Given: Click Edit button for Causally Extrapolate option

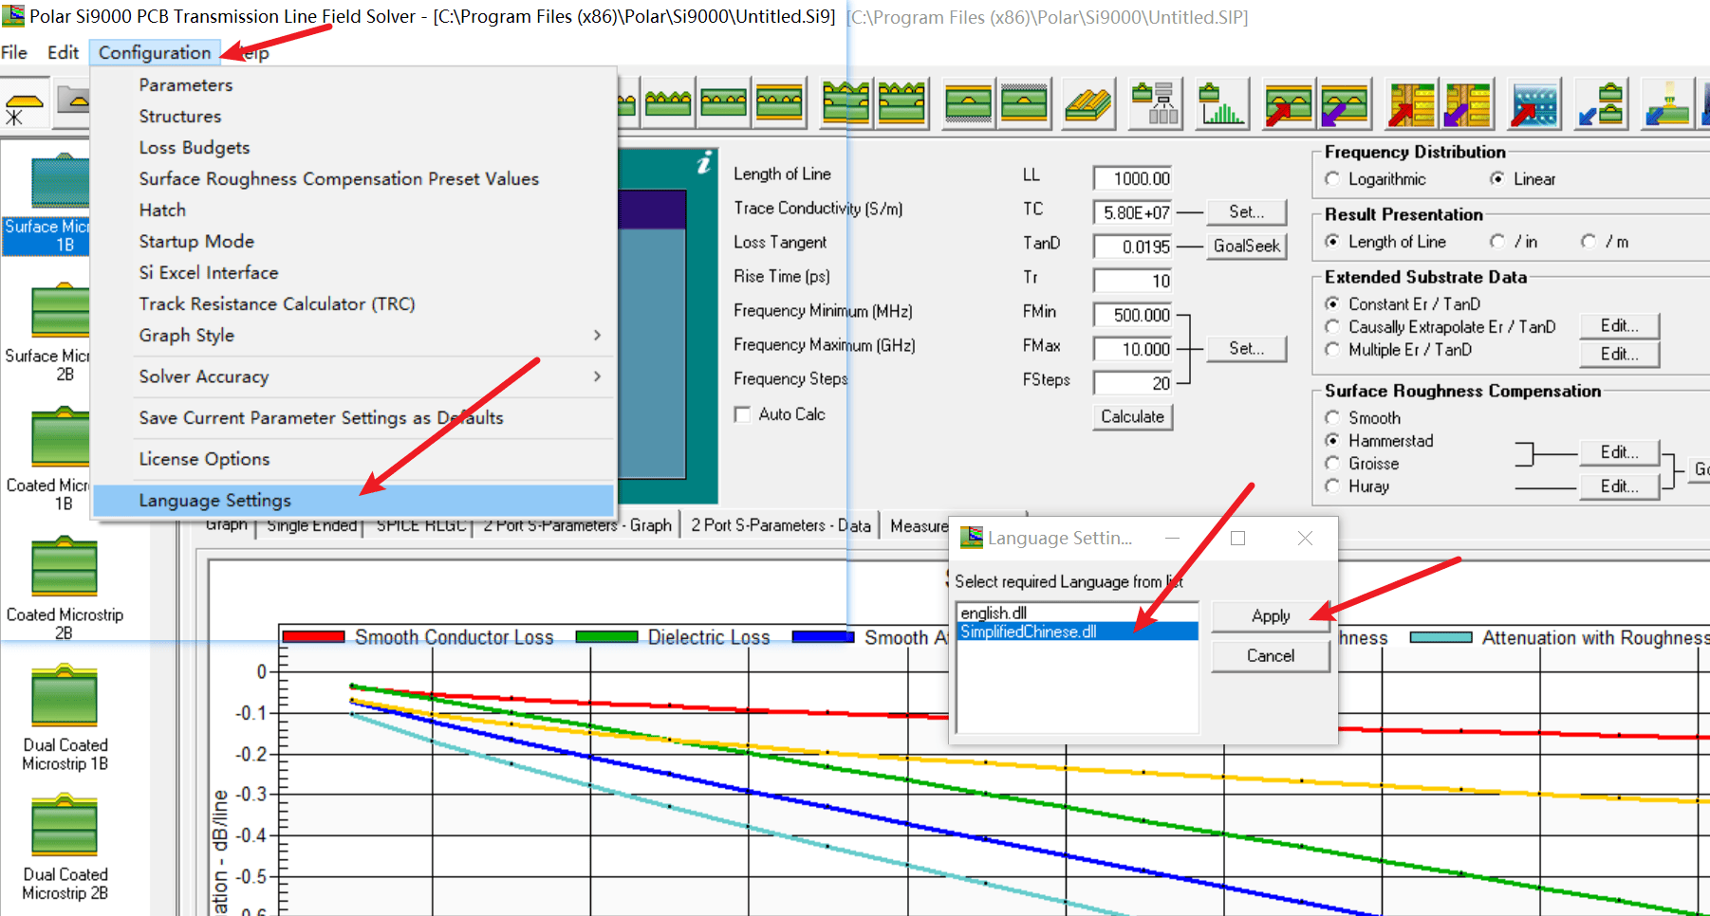Looking at the screenshot, I should click(x=1620, y=326).
